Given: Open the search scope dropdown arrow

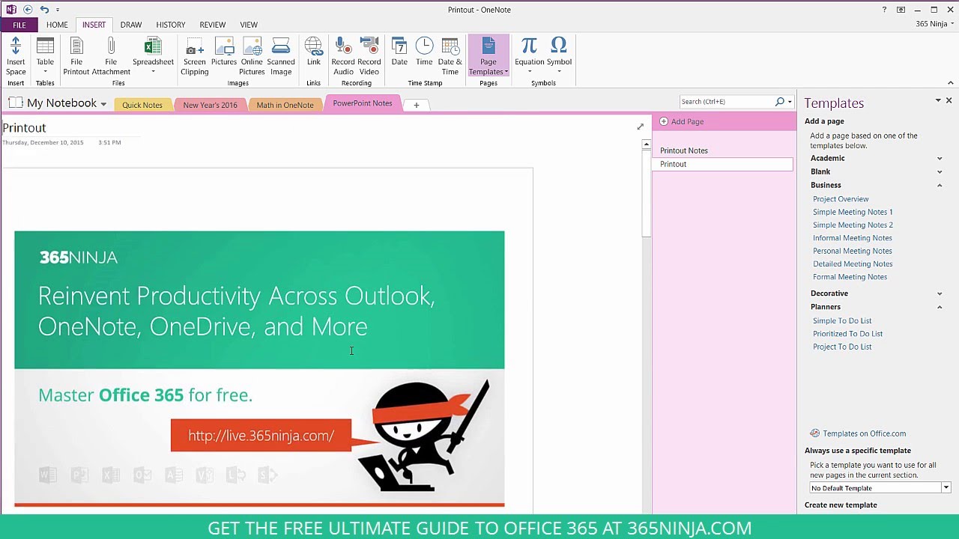Looking at the screenshot, I should click(x=790, y=102).
